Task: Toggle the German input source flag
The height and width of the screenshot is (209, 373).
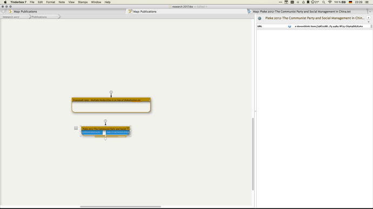Action: pos(350,2)
